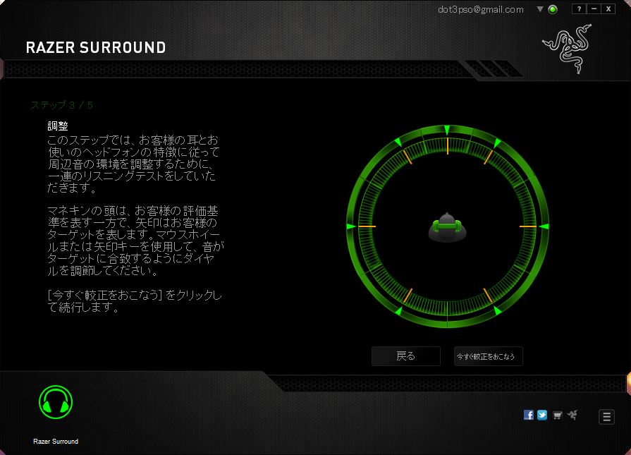Click the 今すぐ較正をおこなう (Calibrate now) button

[488, 356]
